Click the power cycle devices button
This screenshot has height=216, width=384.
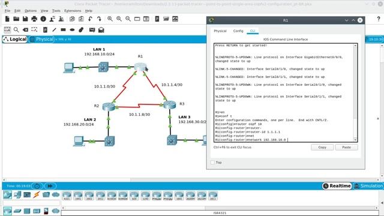[37, 186]
